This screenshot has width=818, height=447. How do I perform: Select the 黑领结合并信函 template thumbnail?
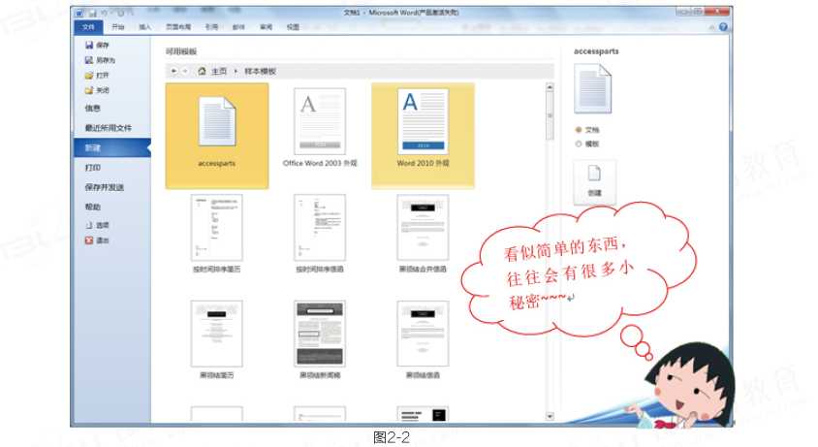pos(424,228)
